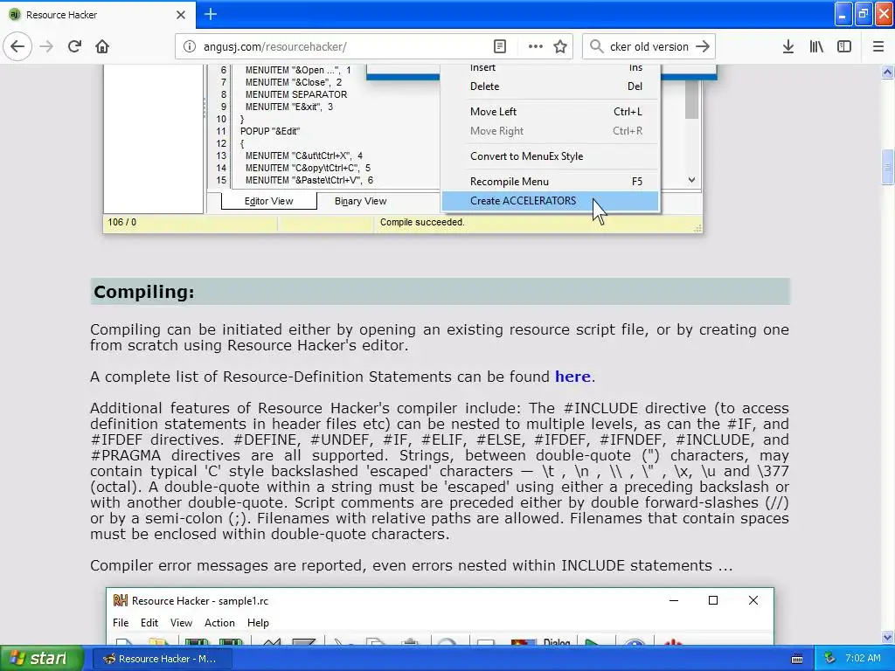Click 'Convert to MenuEx Style' entry
The width and height of the screenshot is (895, 671).
(x=526, y=156)
